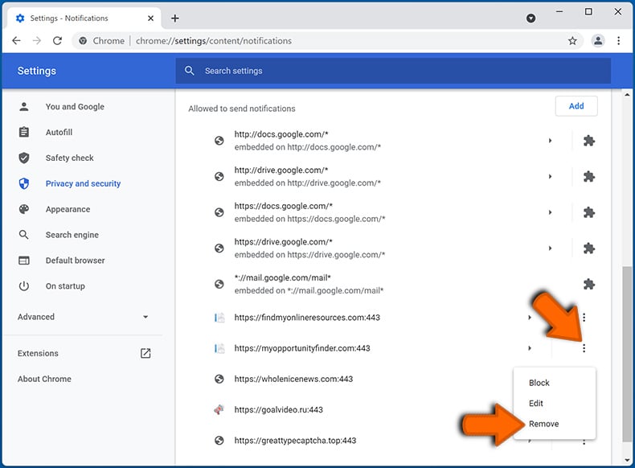
Task: Click the *://mail.google.com/mail* entry text
Action: pyautogui.click(x=283, y=277)
